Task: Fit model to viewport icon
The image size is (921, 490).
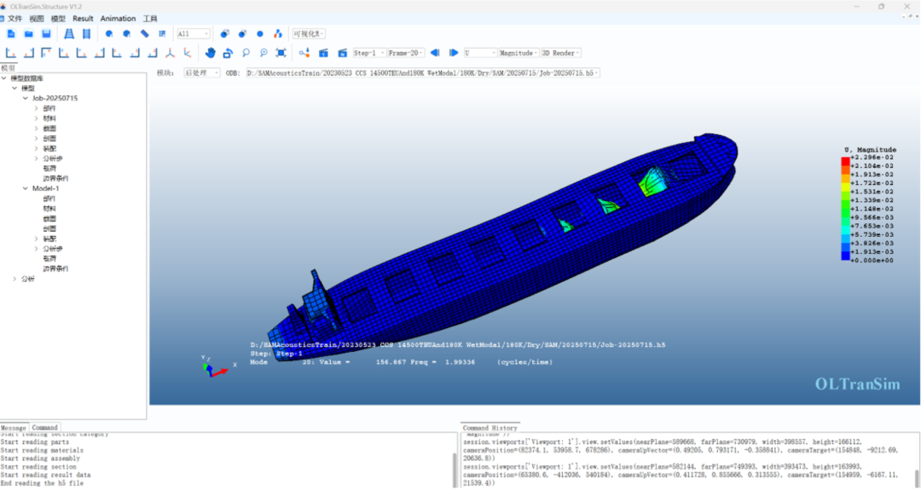Action: click(x=281, y=53)
